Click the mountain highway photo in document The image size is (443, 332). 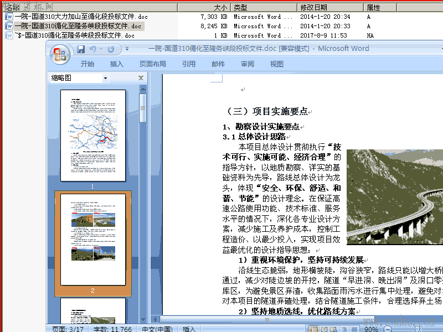tap(395, 197)
